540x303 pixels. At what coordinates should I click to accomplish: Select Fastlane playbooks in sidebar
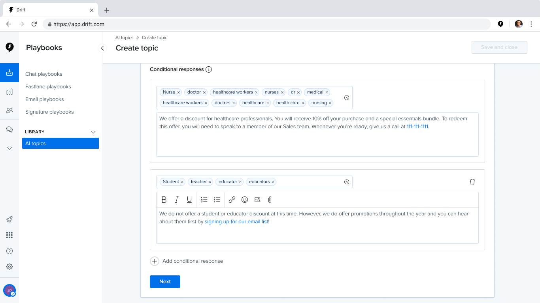point(48,87)
